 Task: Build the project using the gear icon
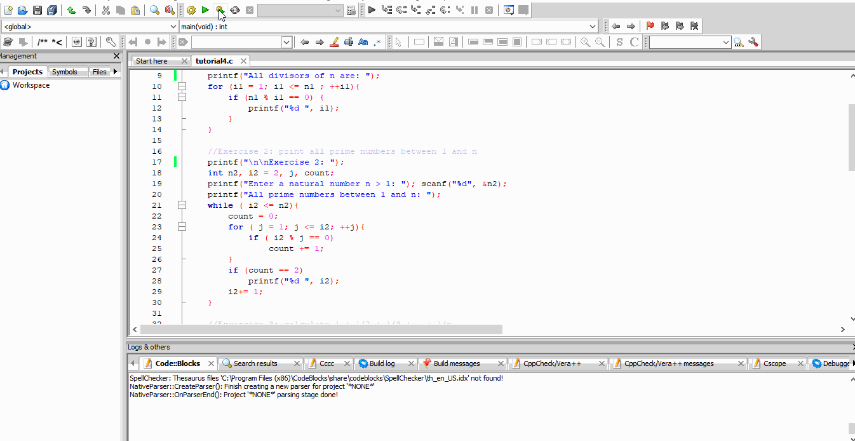tap(190, 10)
